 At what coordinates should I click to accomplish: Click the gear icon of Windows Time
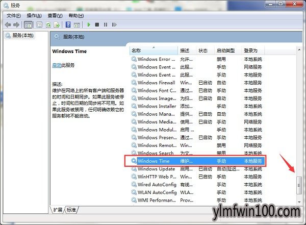[134, 161]
